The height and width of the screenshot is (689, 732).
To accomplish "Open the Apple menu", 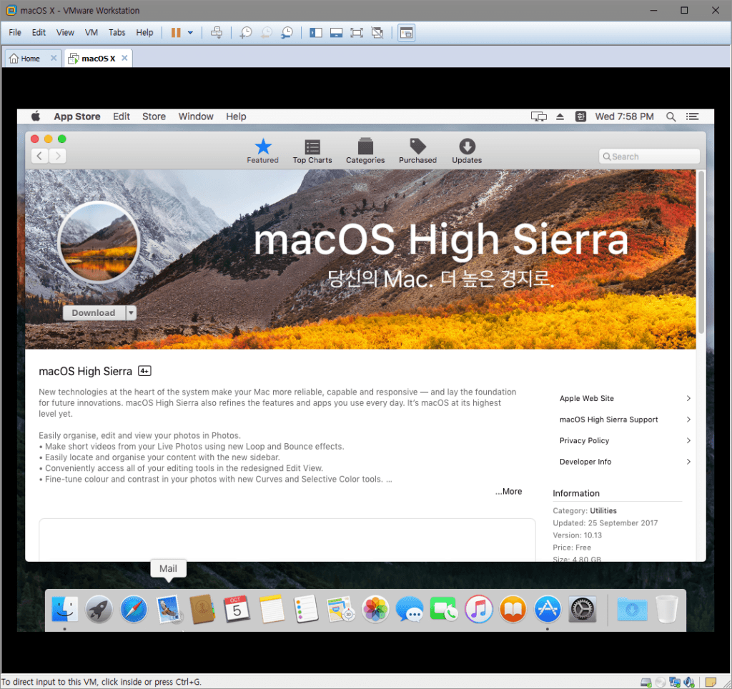I will click(x=36, y=117).
